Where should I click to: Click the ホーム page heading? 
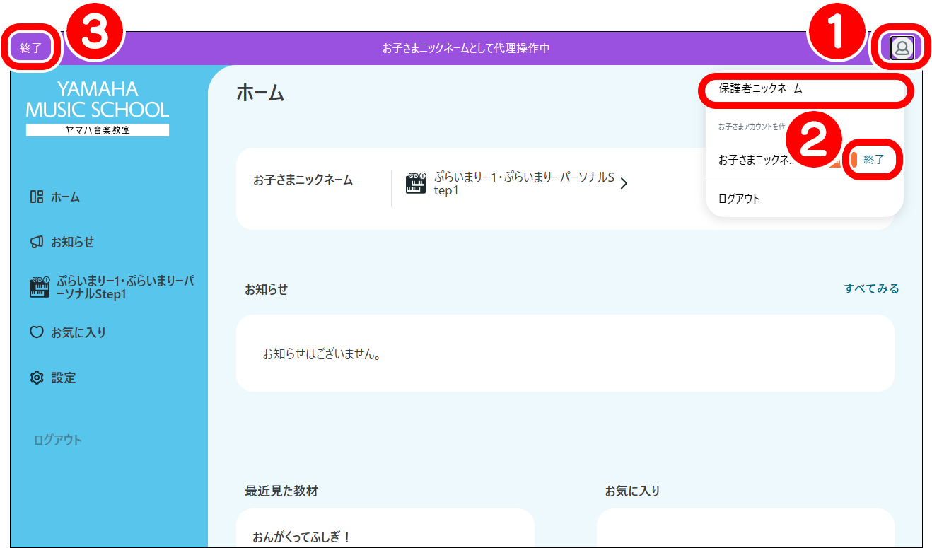(x=260, y=93)
